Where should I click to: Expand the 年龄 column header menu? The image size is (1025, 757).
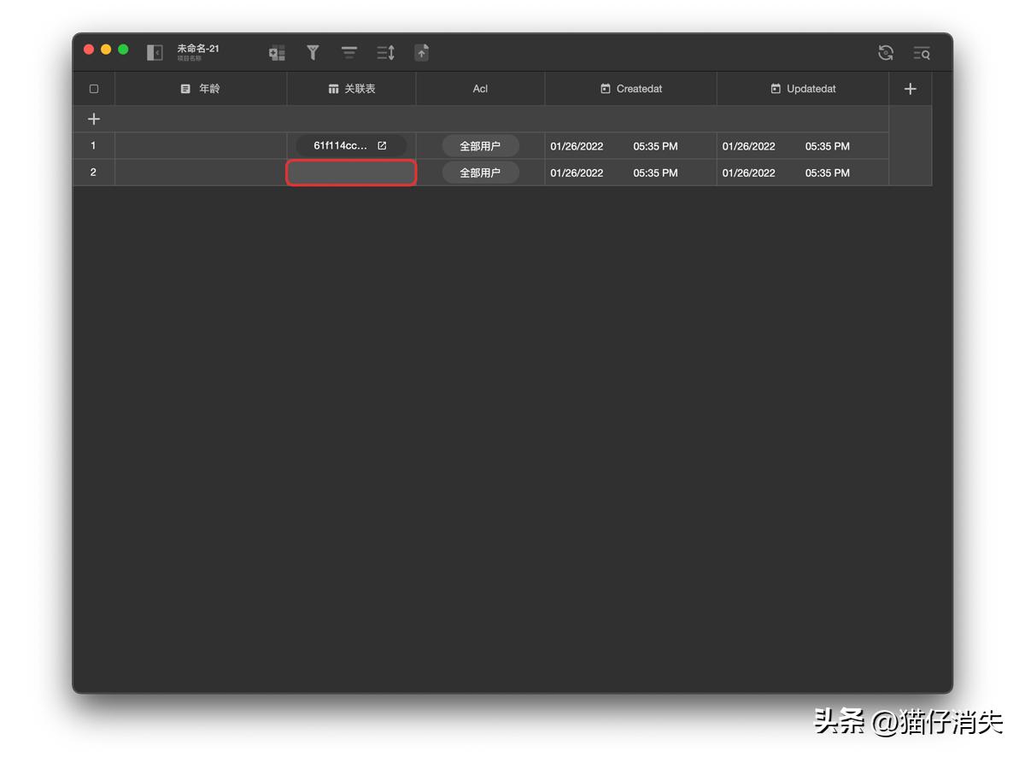(200, 88)
